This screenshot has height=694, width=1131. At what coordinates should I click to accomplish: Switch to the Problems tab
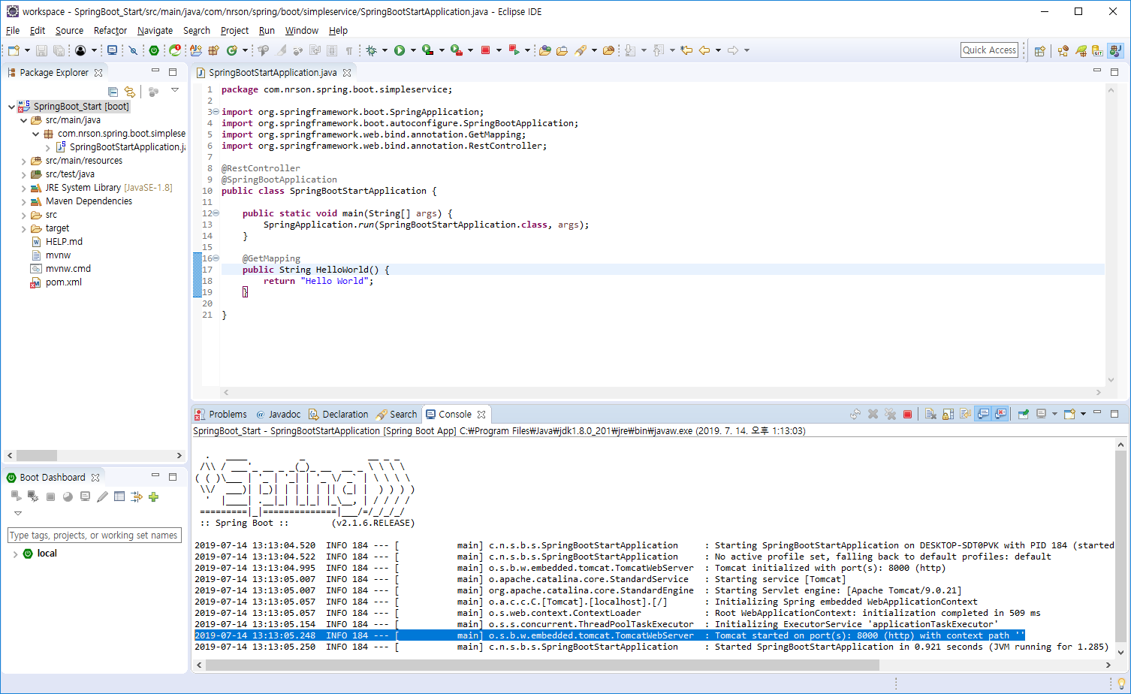[x=221, y=414]
